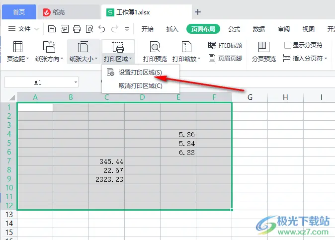The height and width of the screenshot is (240, 335).
Task: Select row 14 header
Action: click(x=9, y=223)
